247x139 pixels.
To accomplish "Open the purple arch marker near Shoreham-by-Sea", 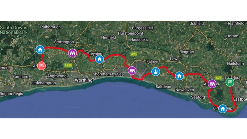I will [132, 71].
